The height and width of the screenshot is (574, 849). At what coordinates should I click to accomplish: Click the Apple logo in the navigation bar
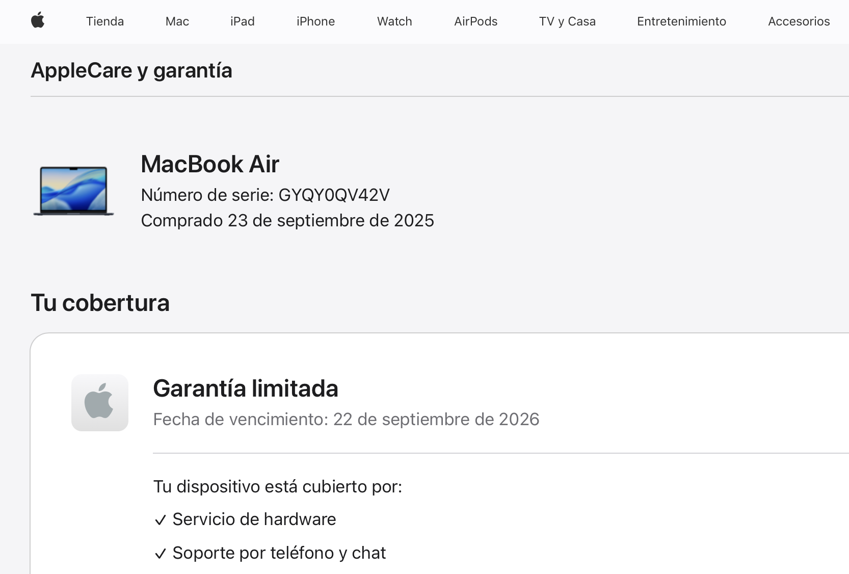[x=38, y=21]
